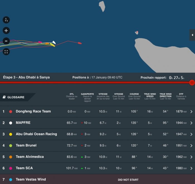The image size is (195, 184).
Task: Click Team Vestas Wind blue color dot
Action: (x=11, y=180)
